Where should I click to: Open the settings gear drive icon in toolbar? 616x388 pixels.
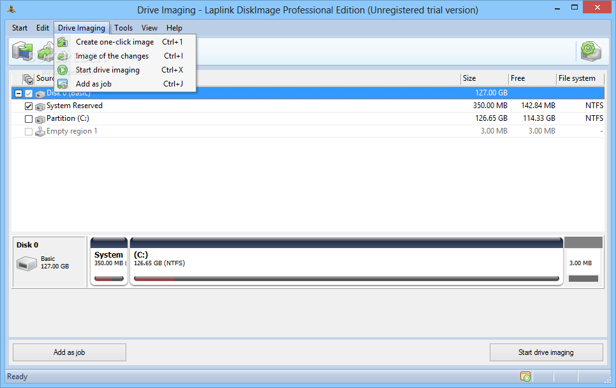pos(591,52)
